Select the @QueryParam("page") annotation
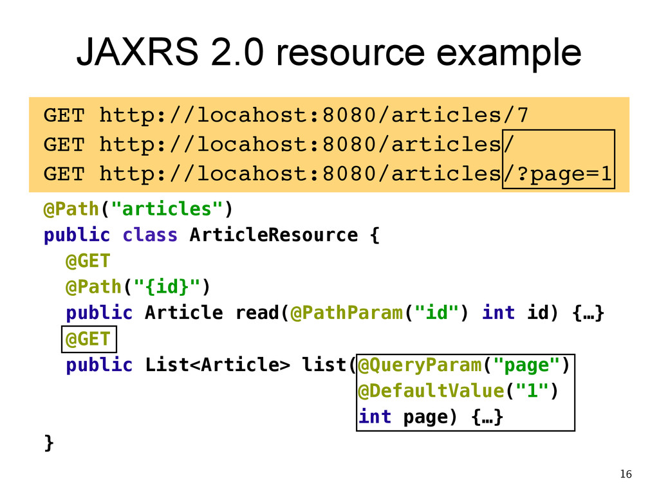This screenshot has width=659, height=494. 464,365
